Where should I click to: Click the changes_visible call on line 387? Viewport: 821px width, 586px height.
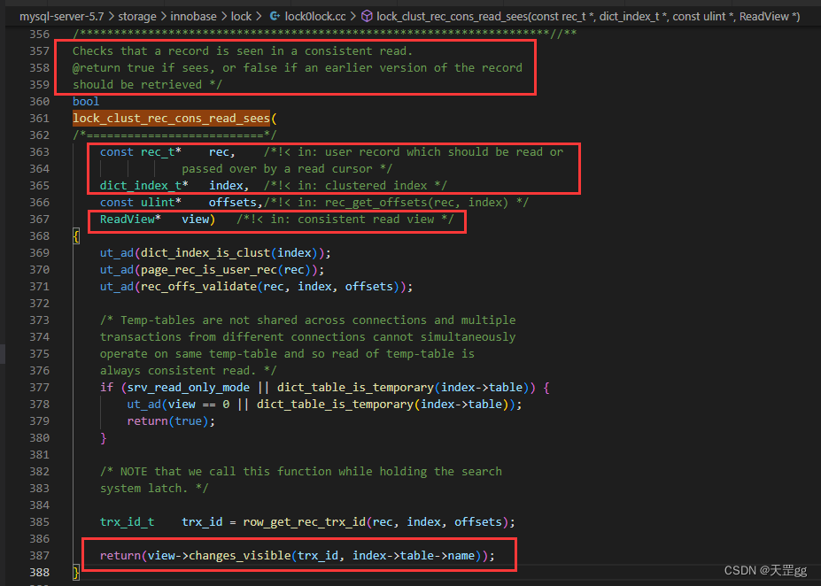pyautogui.click(x=240, y=555)
